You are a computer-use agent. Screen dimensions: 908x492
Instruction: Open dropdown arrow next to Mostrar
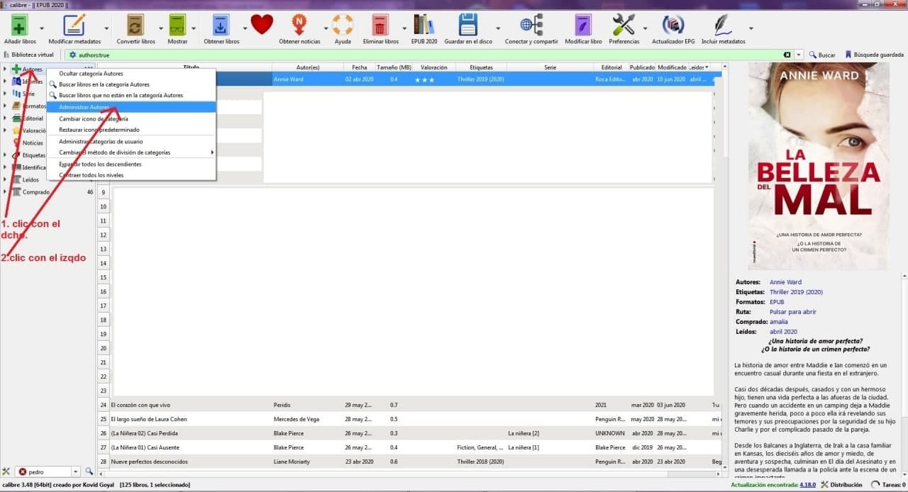coord(194,29)
